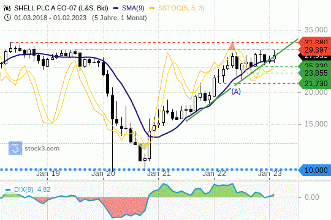
Task: Click the red 29,397 price label
Action: (315, 50)
